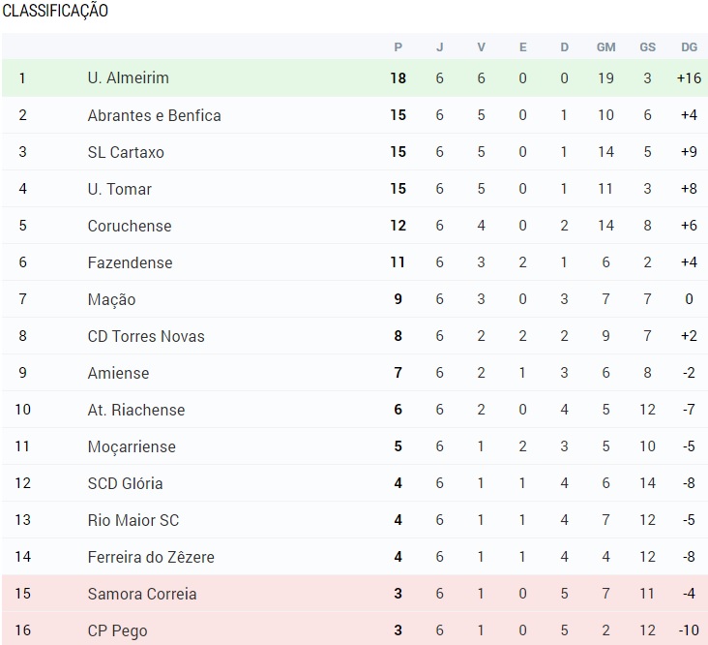
Task: Click the DG goal difference header
Action: (689, 47)
